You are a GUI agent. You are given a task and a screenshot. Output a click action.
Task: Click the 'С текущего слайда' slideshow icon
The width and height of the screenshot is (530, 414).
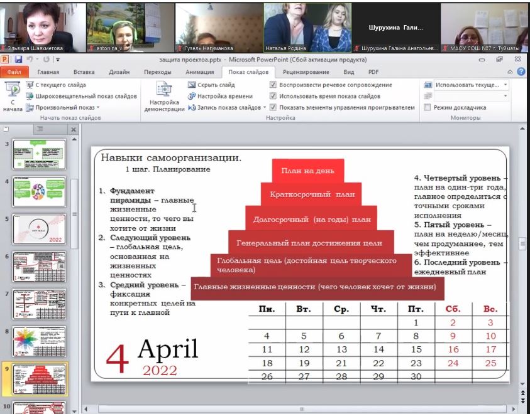pyautogui.click(x=30, y=85)
